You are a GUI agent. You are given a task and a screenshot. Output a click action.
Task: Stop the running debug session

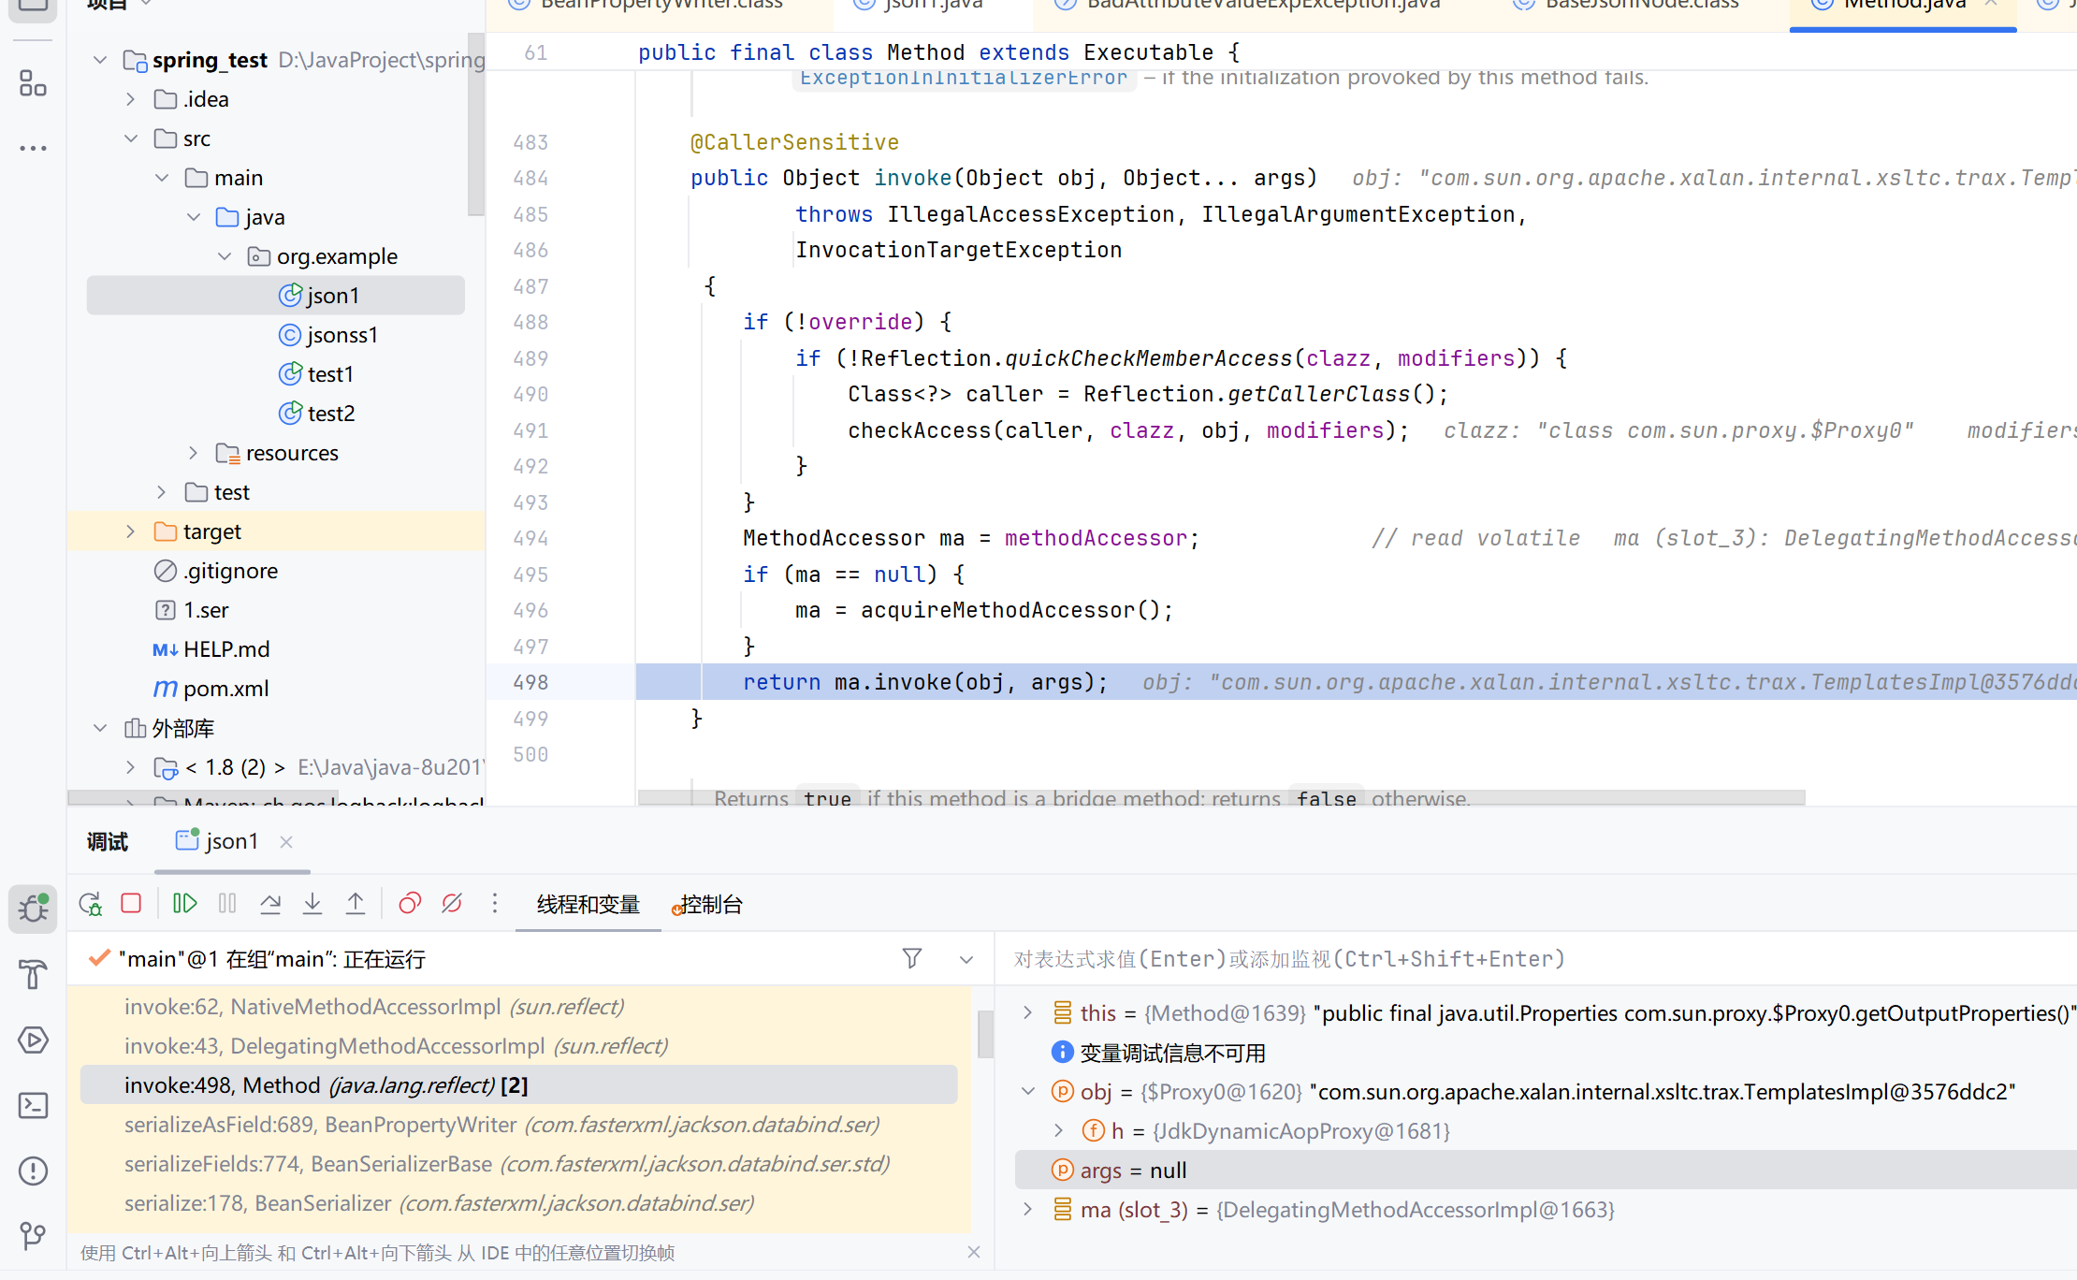131,903
